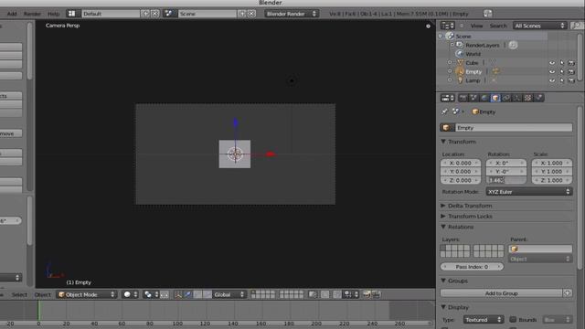Click the scene icon in properties breadcrumb
This screenshot has height=329, width=585.
455,111
